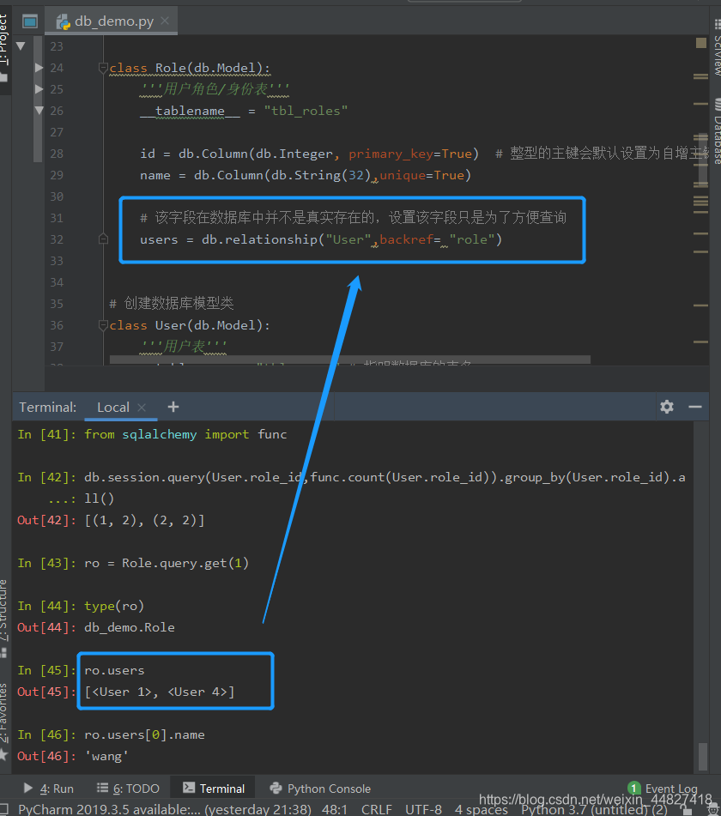Open the 4: Run tool window
This screenshot has width=721, height=816.
[49, 789]
